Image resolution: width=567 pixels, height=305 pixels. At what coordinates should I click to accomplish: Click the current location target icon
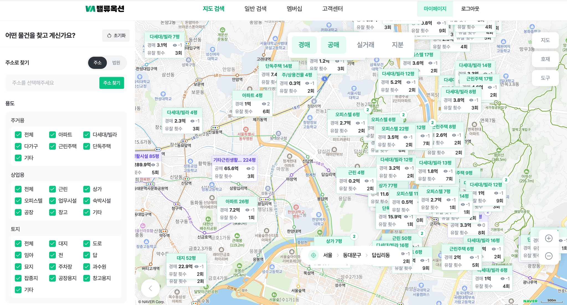[313, 255]
